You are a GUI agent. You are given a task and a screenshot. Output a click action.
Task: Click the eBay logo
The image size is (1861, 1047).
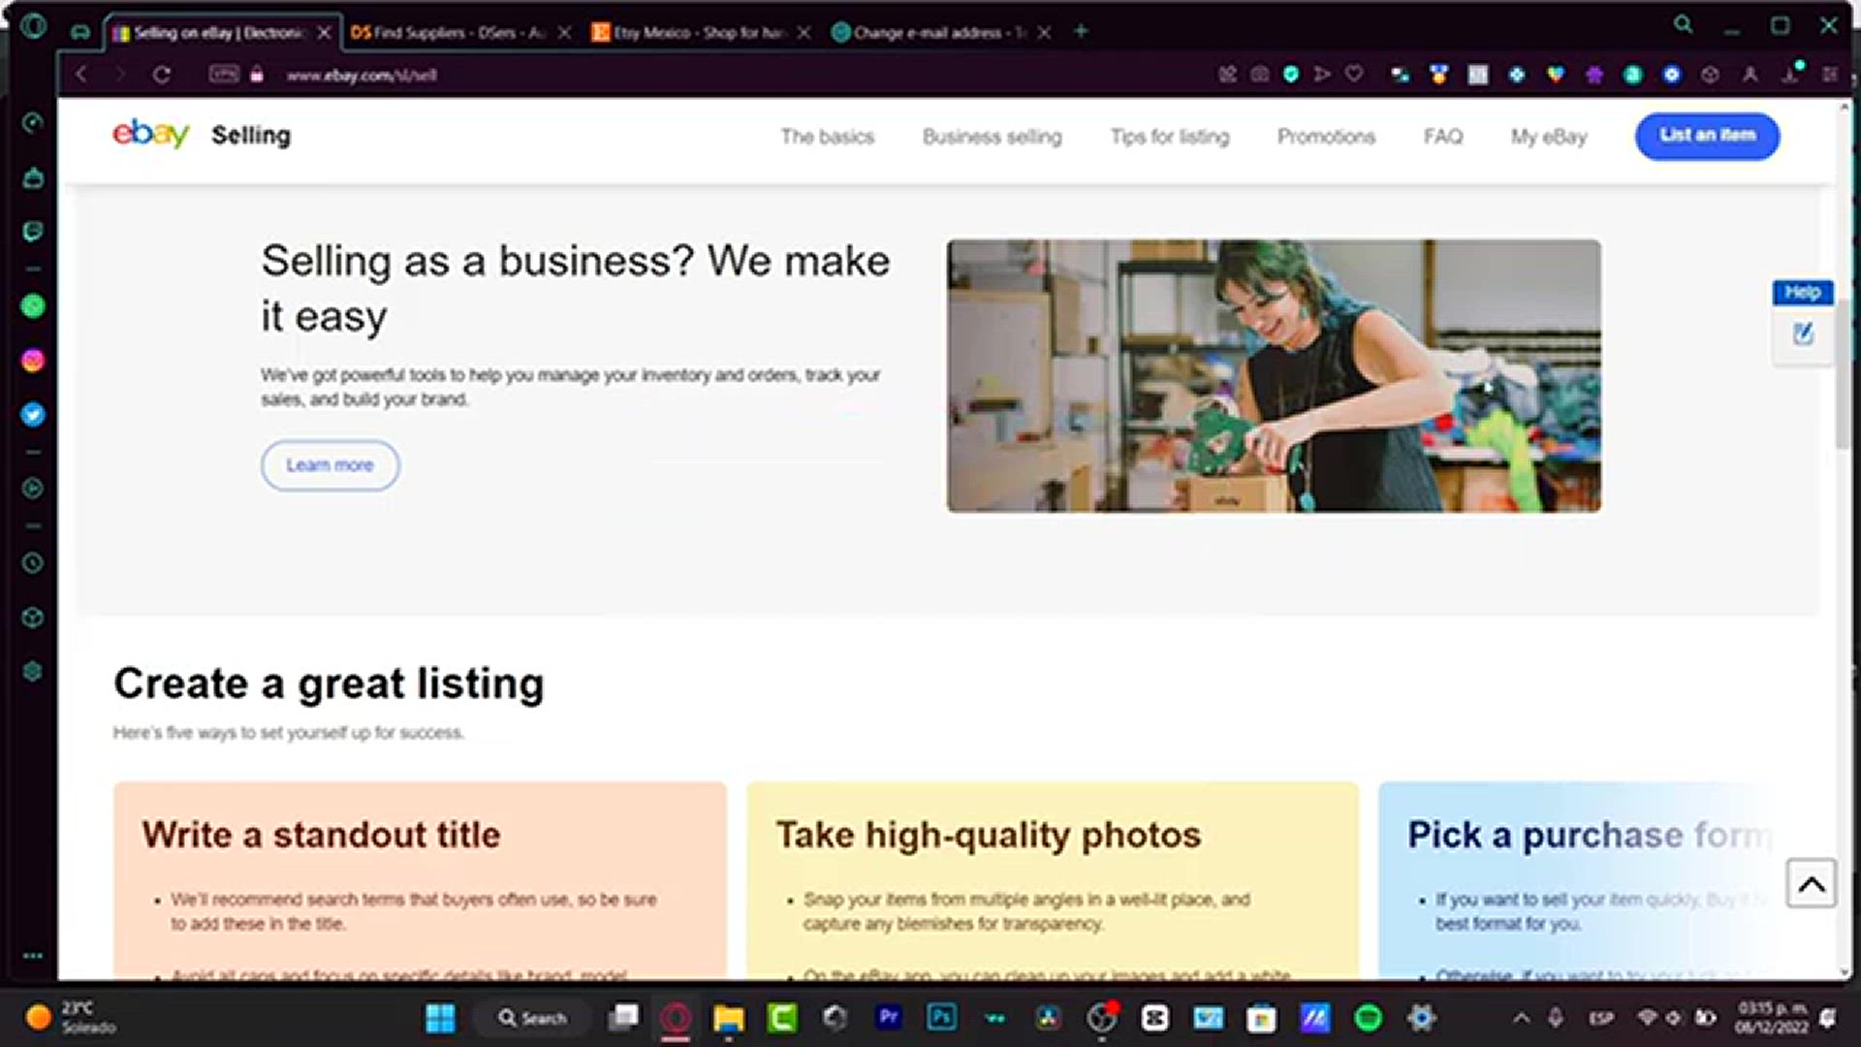pyautogui.click(x=150, y=134)
